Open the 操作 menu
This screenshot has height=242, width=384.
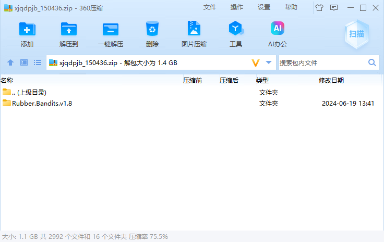237,7
